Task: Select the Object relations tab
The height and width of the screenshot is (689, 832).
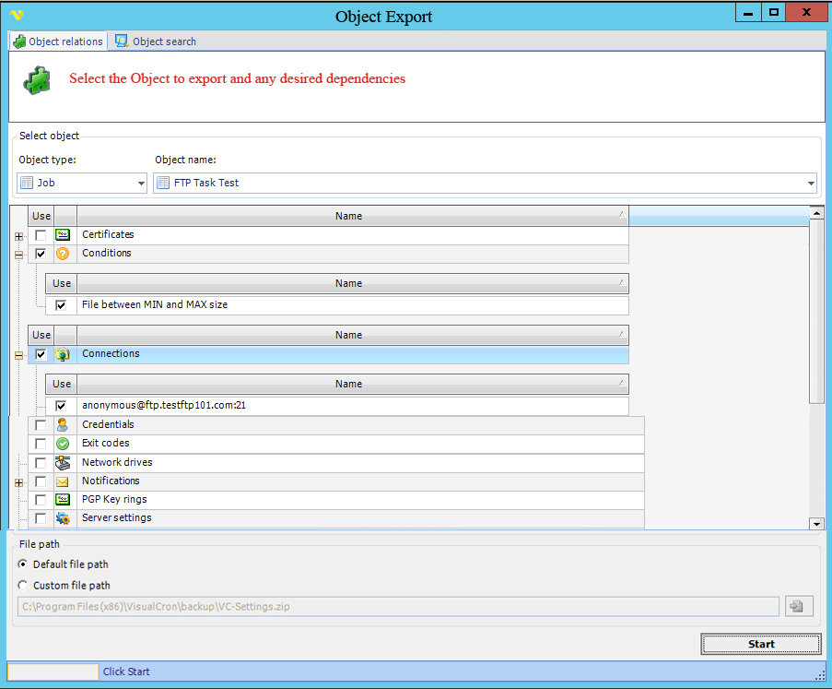Action: 57,42
